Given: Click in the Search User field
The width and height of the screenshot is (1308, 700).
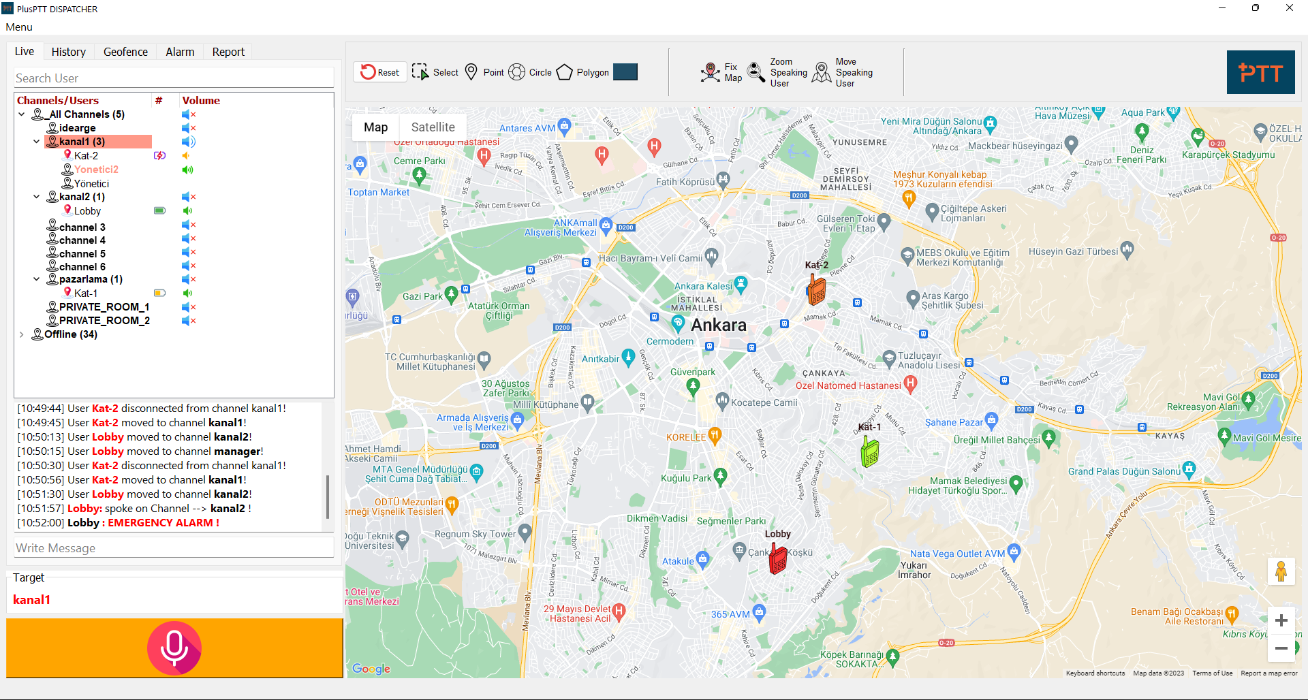Looking at the screenshot, I should coord(174,78).
